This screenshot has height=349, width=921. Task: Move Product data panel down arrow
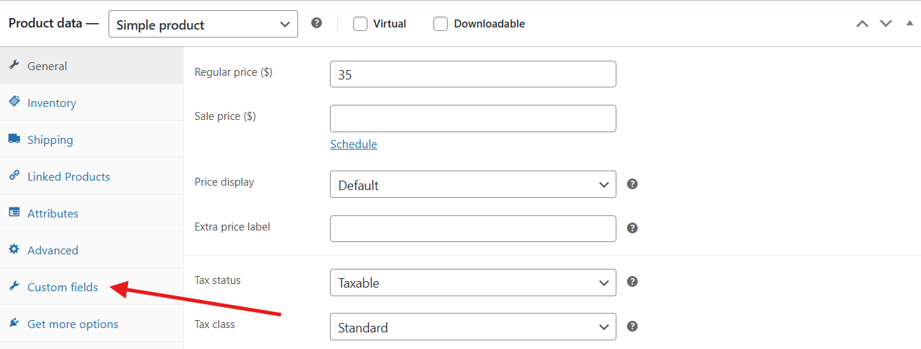[886, 24]
